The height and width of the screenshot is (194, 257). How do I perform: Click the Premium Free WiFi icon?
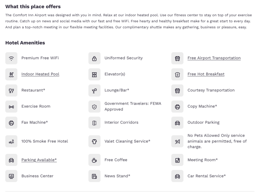coord(11,58)
